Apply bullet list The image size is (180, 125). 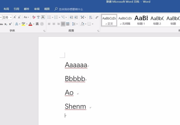49,17
